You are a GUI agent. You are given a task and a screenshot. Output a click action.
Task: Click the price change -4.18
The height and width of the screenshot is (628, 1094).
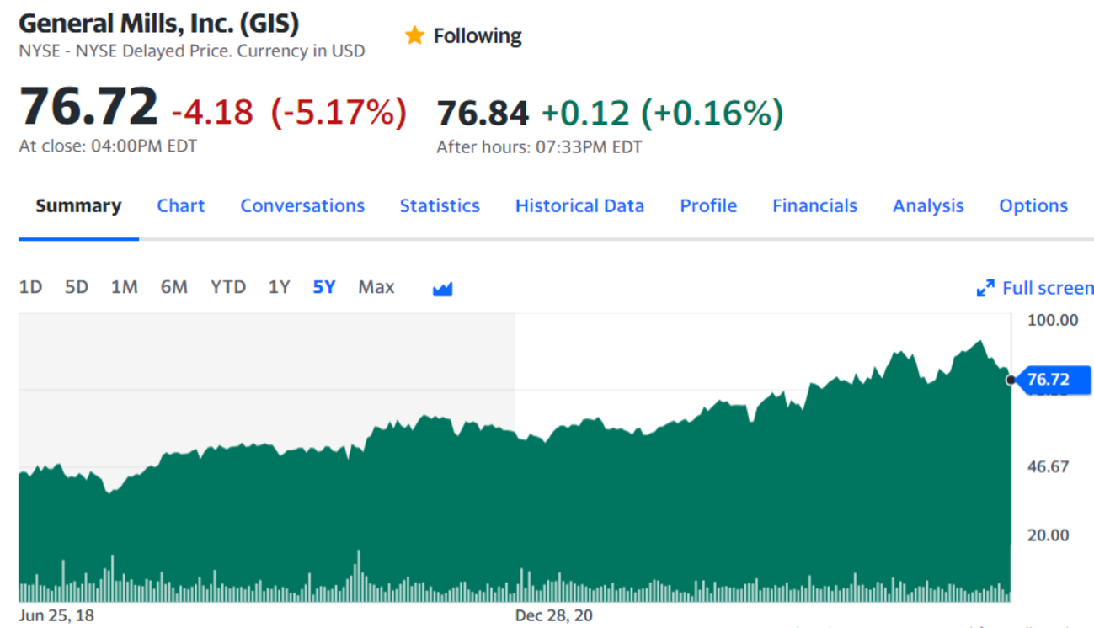212,111
